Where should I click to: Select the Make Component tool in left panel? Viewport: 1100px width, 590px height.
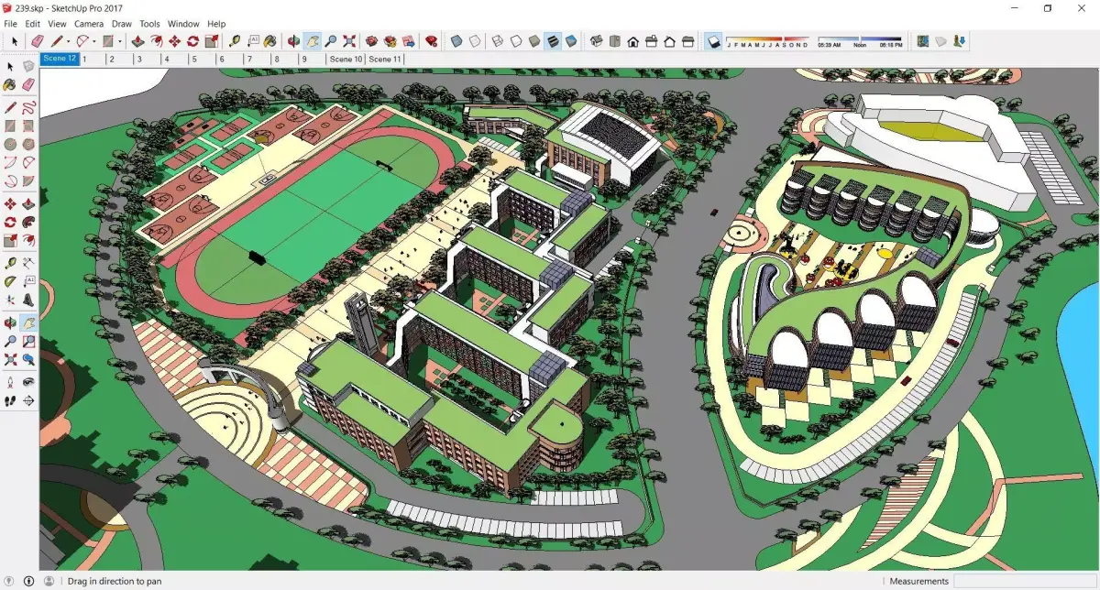coord(28,66)
